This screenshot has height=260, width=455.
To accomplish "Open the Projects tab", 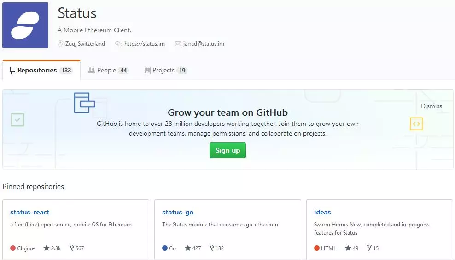I will [165, 71].
